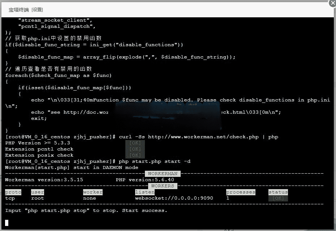Click the foreach($check_func_map line
Viewport: 336px width, 231px height.
click(58, 75)
